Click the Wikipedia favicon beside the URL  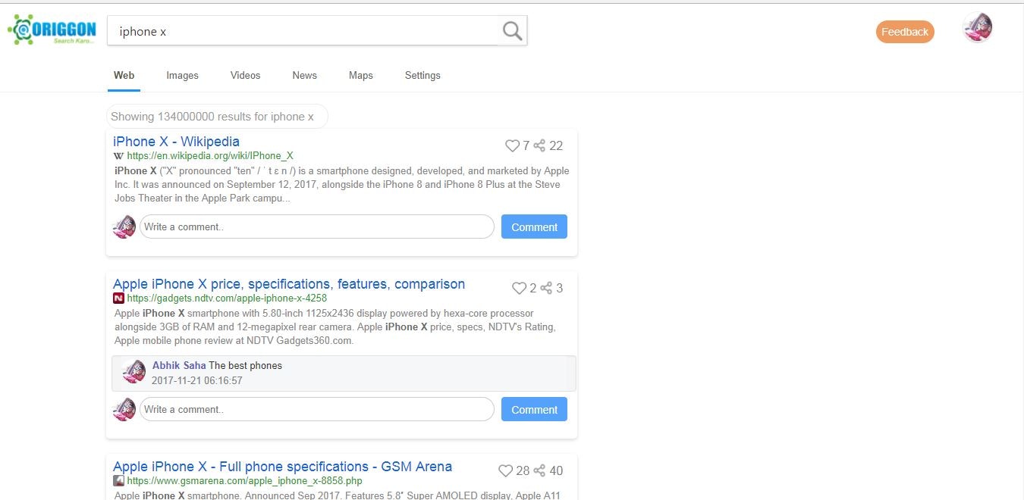[118, 156]
